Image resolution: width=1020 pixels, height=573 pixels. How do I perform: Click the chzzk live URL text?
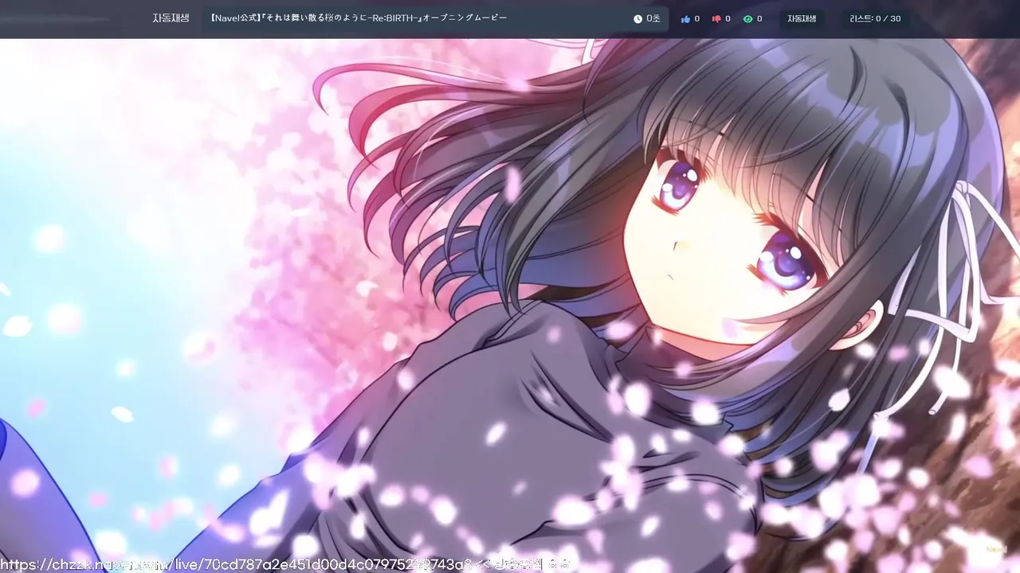[237, 564]
